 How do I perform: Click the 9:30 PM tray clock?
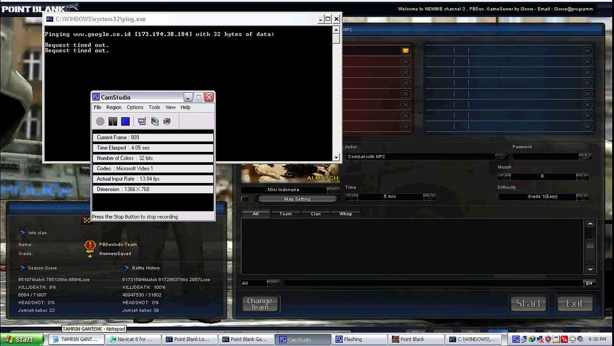point(597,339)
